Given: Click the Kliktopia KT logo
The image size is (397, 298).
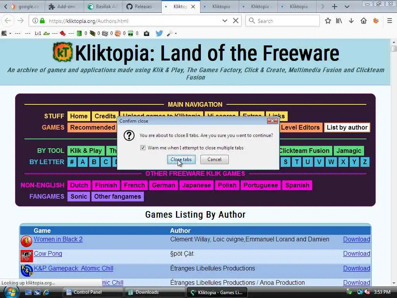Looking at the screenshot, I should [63, 52].
